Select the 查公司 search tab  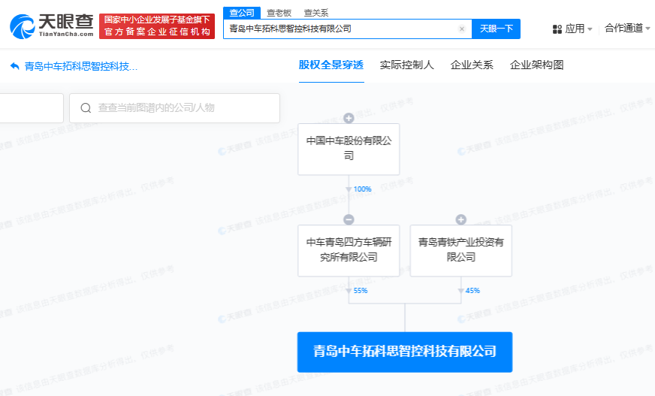(x=242, y=13)
